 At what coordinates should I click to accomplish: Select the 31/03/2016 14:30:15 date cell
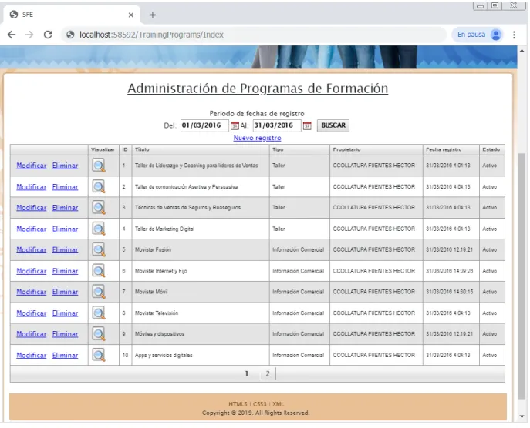[451, 292]
